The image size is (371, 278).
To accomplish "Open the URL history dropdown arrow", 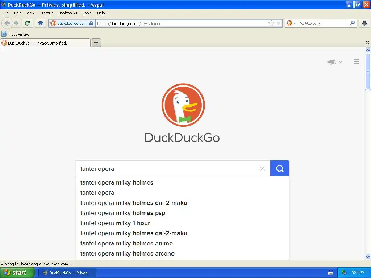I will [x=279, y=23].
